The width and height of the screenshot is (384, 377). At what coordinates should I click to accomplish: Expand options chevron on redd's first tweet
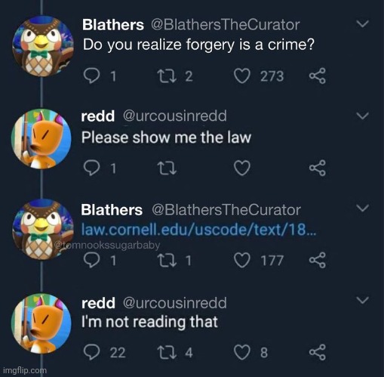pos(362,116)
